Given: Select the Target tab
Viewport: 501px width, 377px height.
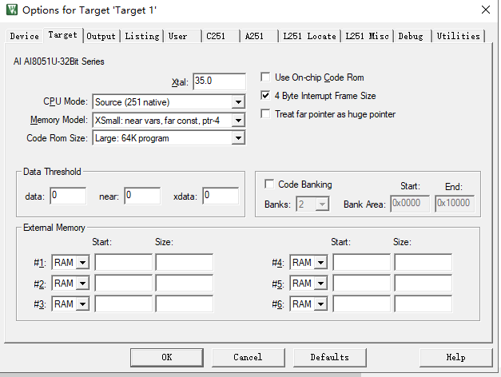Looking at the screenshot, I should [62, 35].
